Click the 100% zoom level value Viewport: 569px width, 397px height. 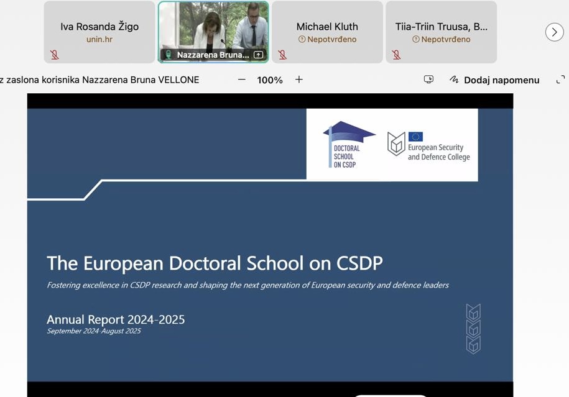click(270, 80)
